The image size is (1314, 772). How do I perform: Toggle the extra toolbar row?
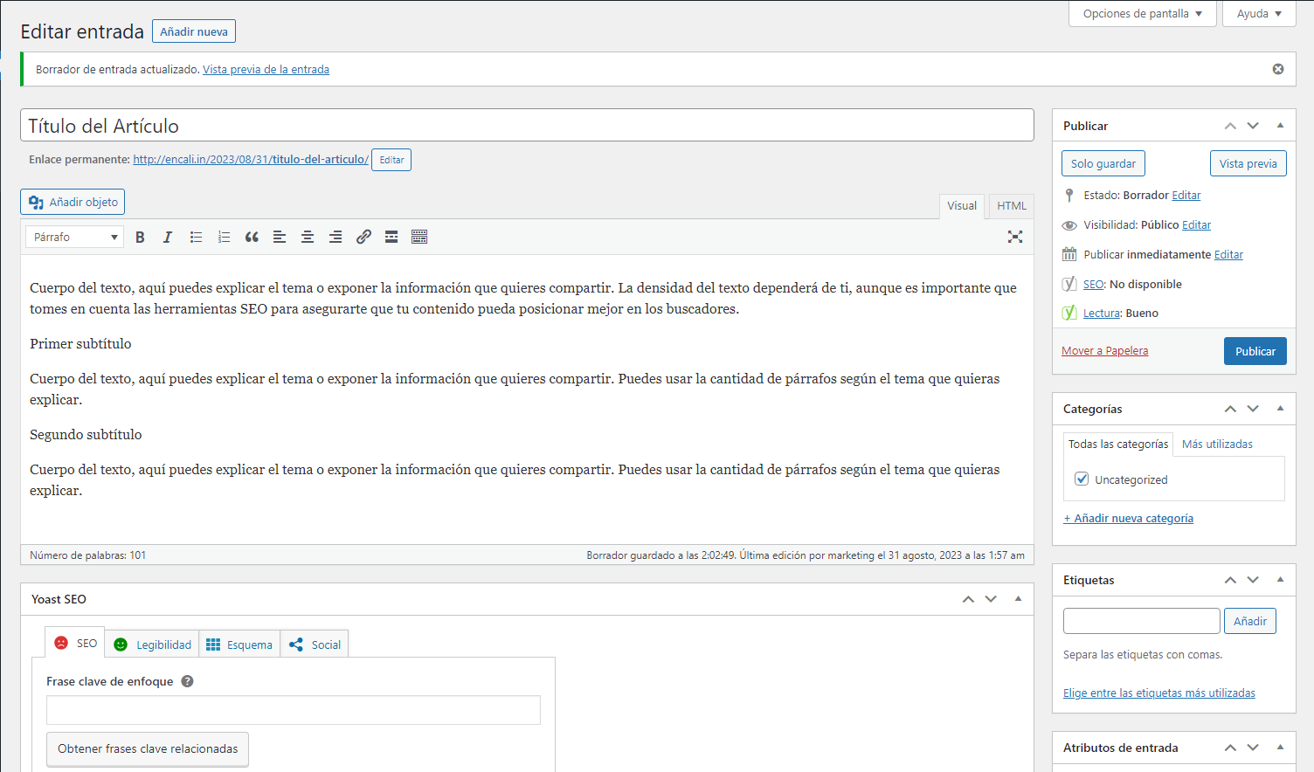click(x=419, y=237)
